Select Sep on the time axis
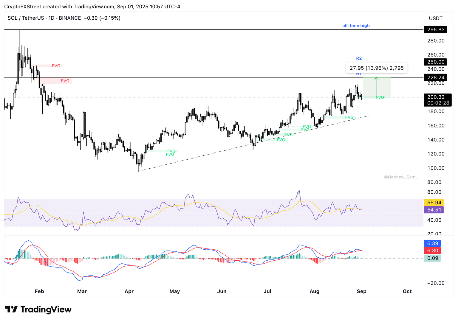Screen dimensions: 458x322 point(361,291)
